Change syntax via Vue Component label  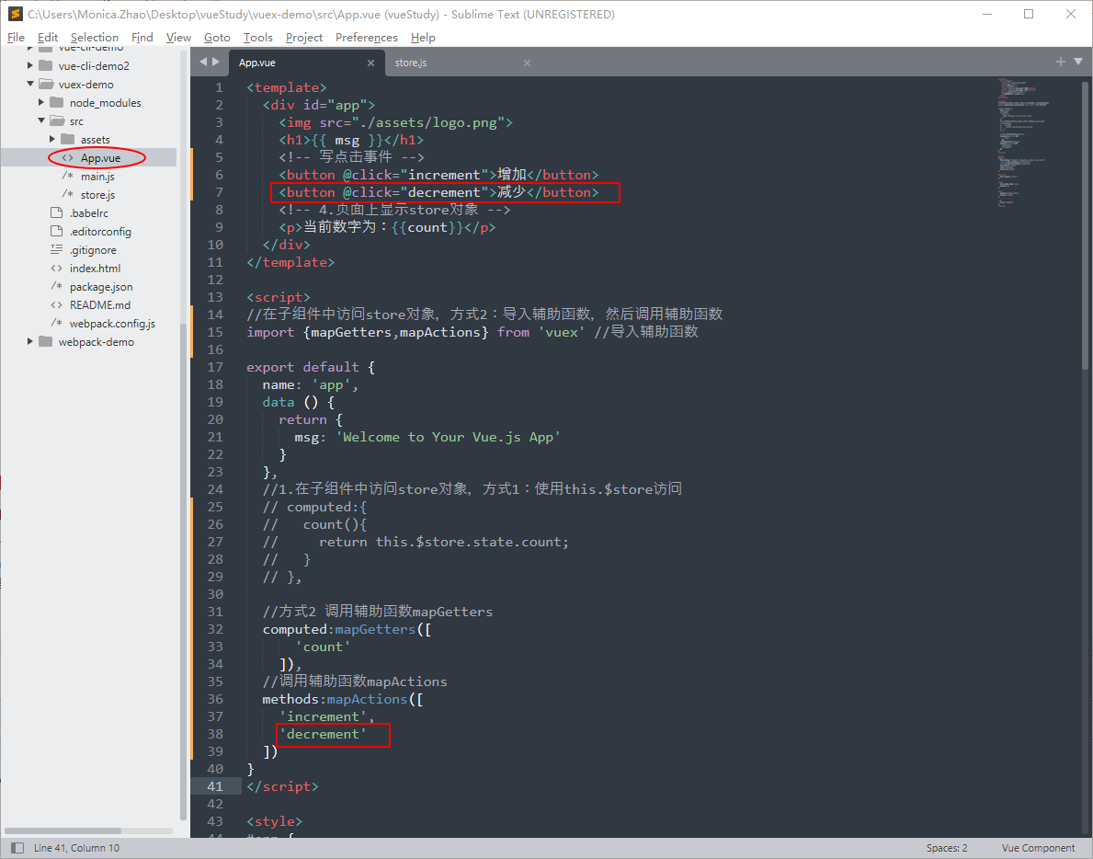(x=1038, y=848)
